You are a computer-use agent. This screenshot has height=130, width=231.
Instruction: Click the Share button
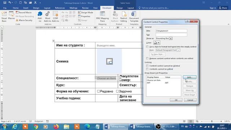(223, 8)
